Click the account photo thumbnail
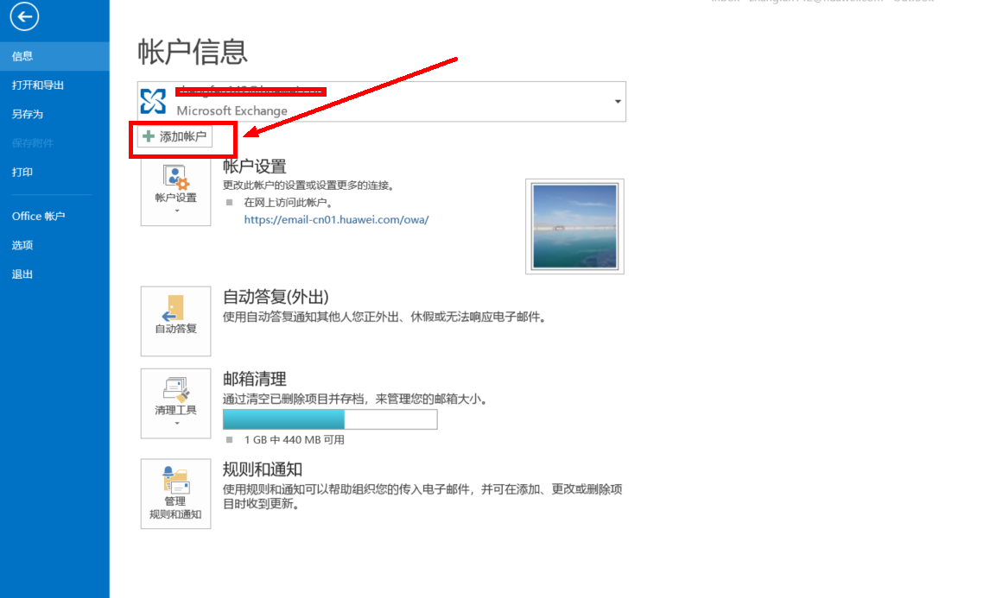The image size is (990, 598). pos(574,226)
